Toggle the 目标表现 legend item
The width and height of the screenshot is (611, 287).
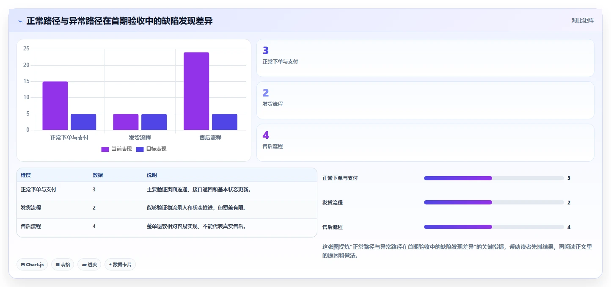coord(151,149)
